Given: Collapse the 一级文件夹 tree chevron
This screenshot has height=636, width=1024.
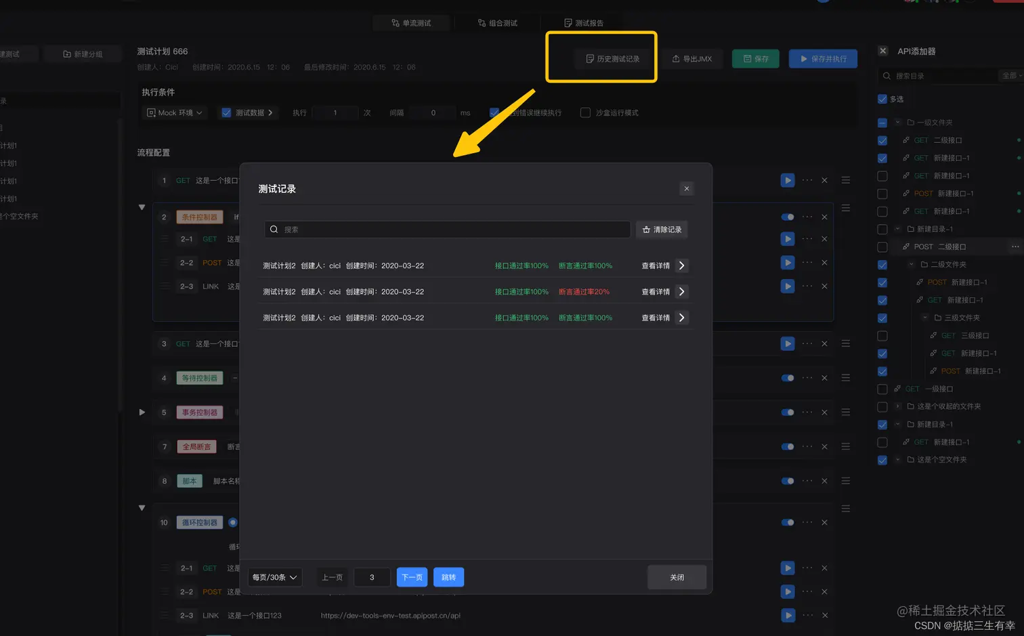Looking at the screenshot, I should click(898, 123).
